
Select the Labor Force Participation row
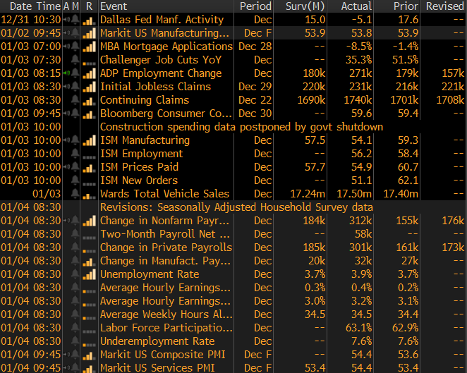(x=166, y=328)
